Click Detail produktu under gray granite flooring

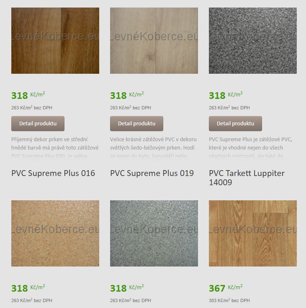click(x=235, y=124)
